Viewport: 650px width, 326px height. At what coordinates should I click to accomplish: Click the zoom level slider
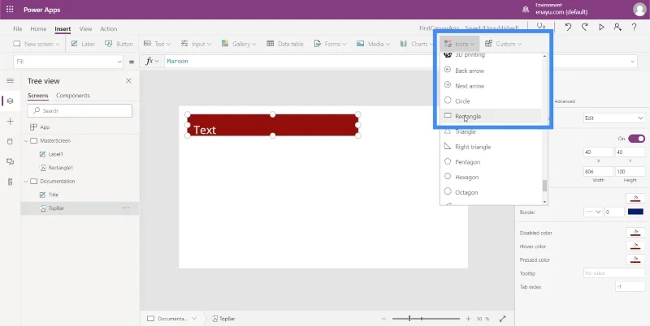(x=426, y=319)
